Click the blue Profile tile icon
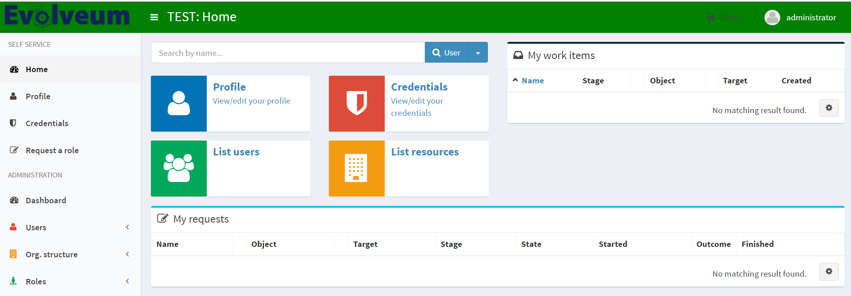This screenshot has width=851, height=296. (179, 104)
